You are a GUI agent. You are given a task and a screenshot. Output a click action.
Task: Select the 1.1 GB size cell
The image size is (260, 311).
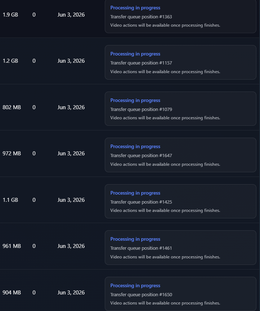[x=10, y=200]
